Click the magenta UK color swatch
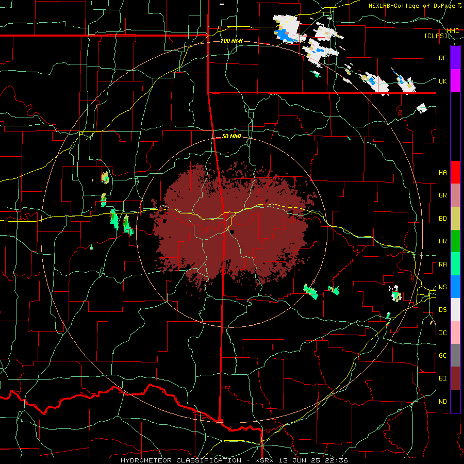This screenshot has width=464, height=464. click(x=455, y=81)
